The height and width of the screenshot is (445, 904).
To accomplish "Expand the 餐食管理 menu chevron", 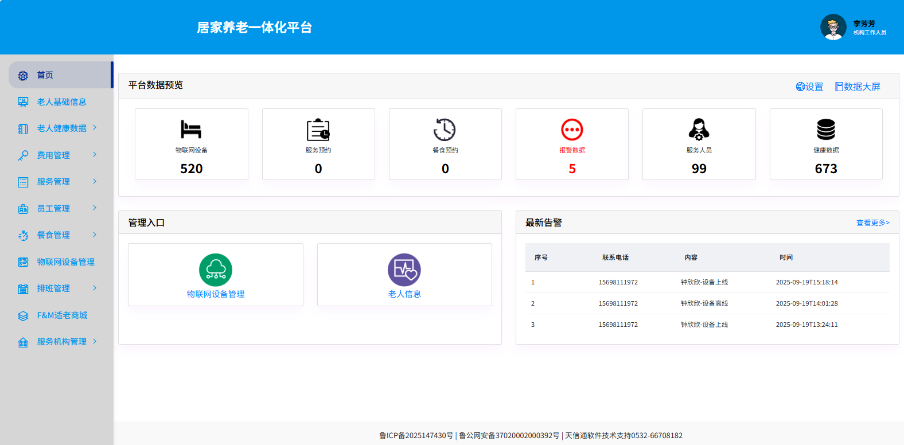I will 95,235.
